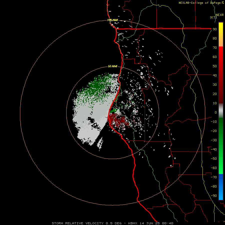Image resolution: width=225 pixels, height=225 pixels.
Task: Click the STORM RELATIVE VELOCITY title text
Action: click(x=78, y=223)
